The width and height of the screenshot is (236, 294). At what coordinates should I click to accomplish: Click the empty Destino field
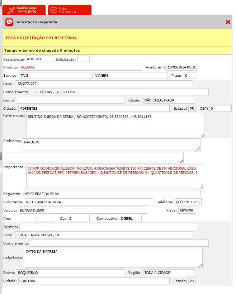pos(108,227)
